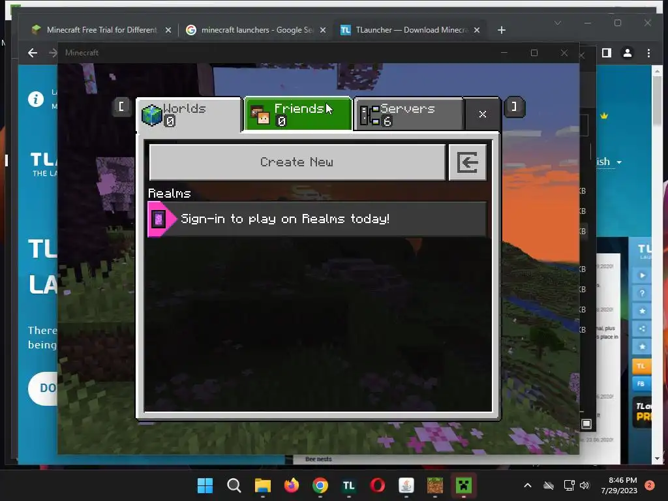The image size is (668, 501).
Task: Open Java app in taskbar
Action: 406,485
